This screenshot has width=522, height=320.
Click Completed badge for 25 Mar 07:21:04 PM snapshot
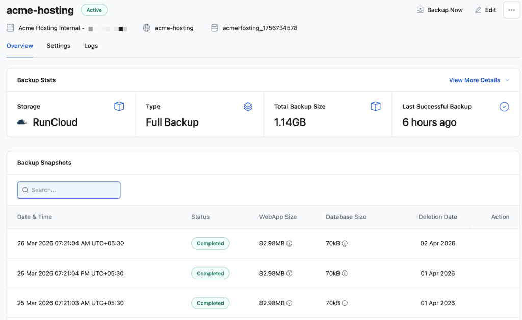[211, 274]
